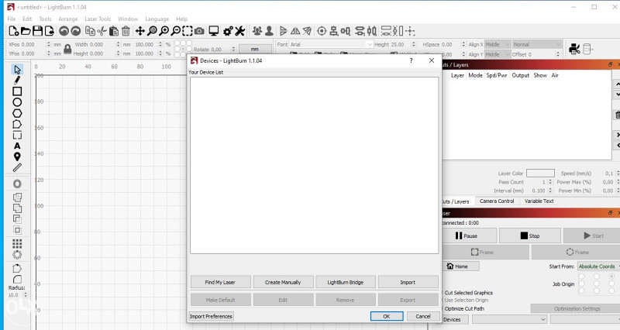
Task: Select middle-left Job Origin radio button
Action: [x=582, y=284]
